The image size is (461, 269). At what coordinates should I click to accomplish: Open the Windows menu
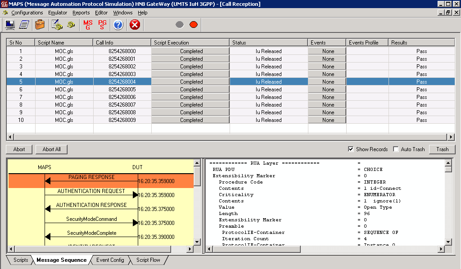pyautogui.click(x=123, y=13)
